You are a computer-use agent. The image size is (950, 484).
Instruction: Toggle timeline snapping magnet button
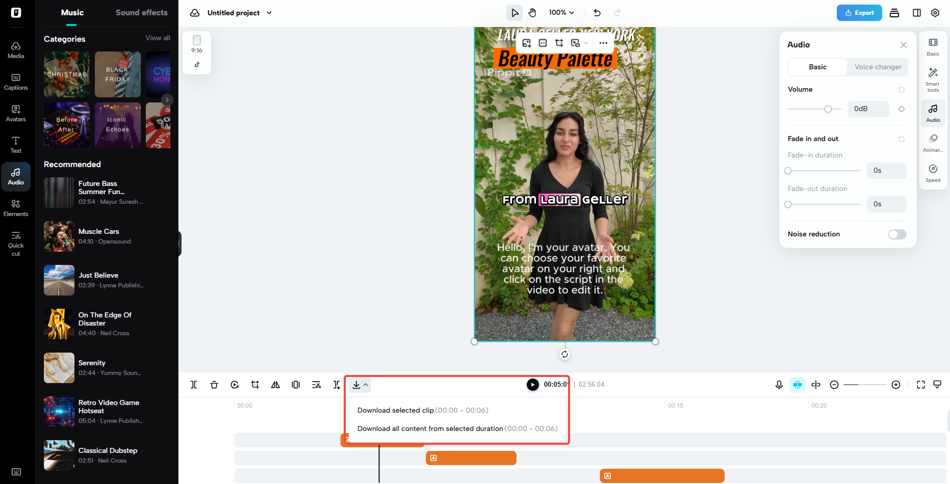(798, 385)
